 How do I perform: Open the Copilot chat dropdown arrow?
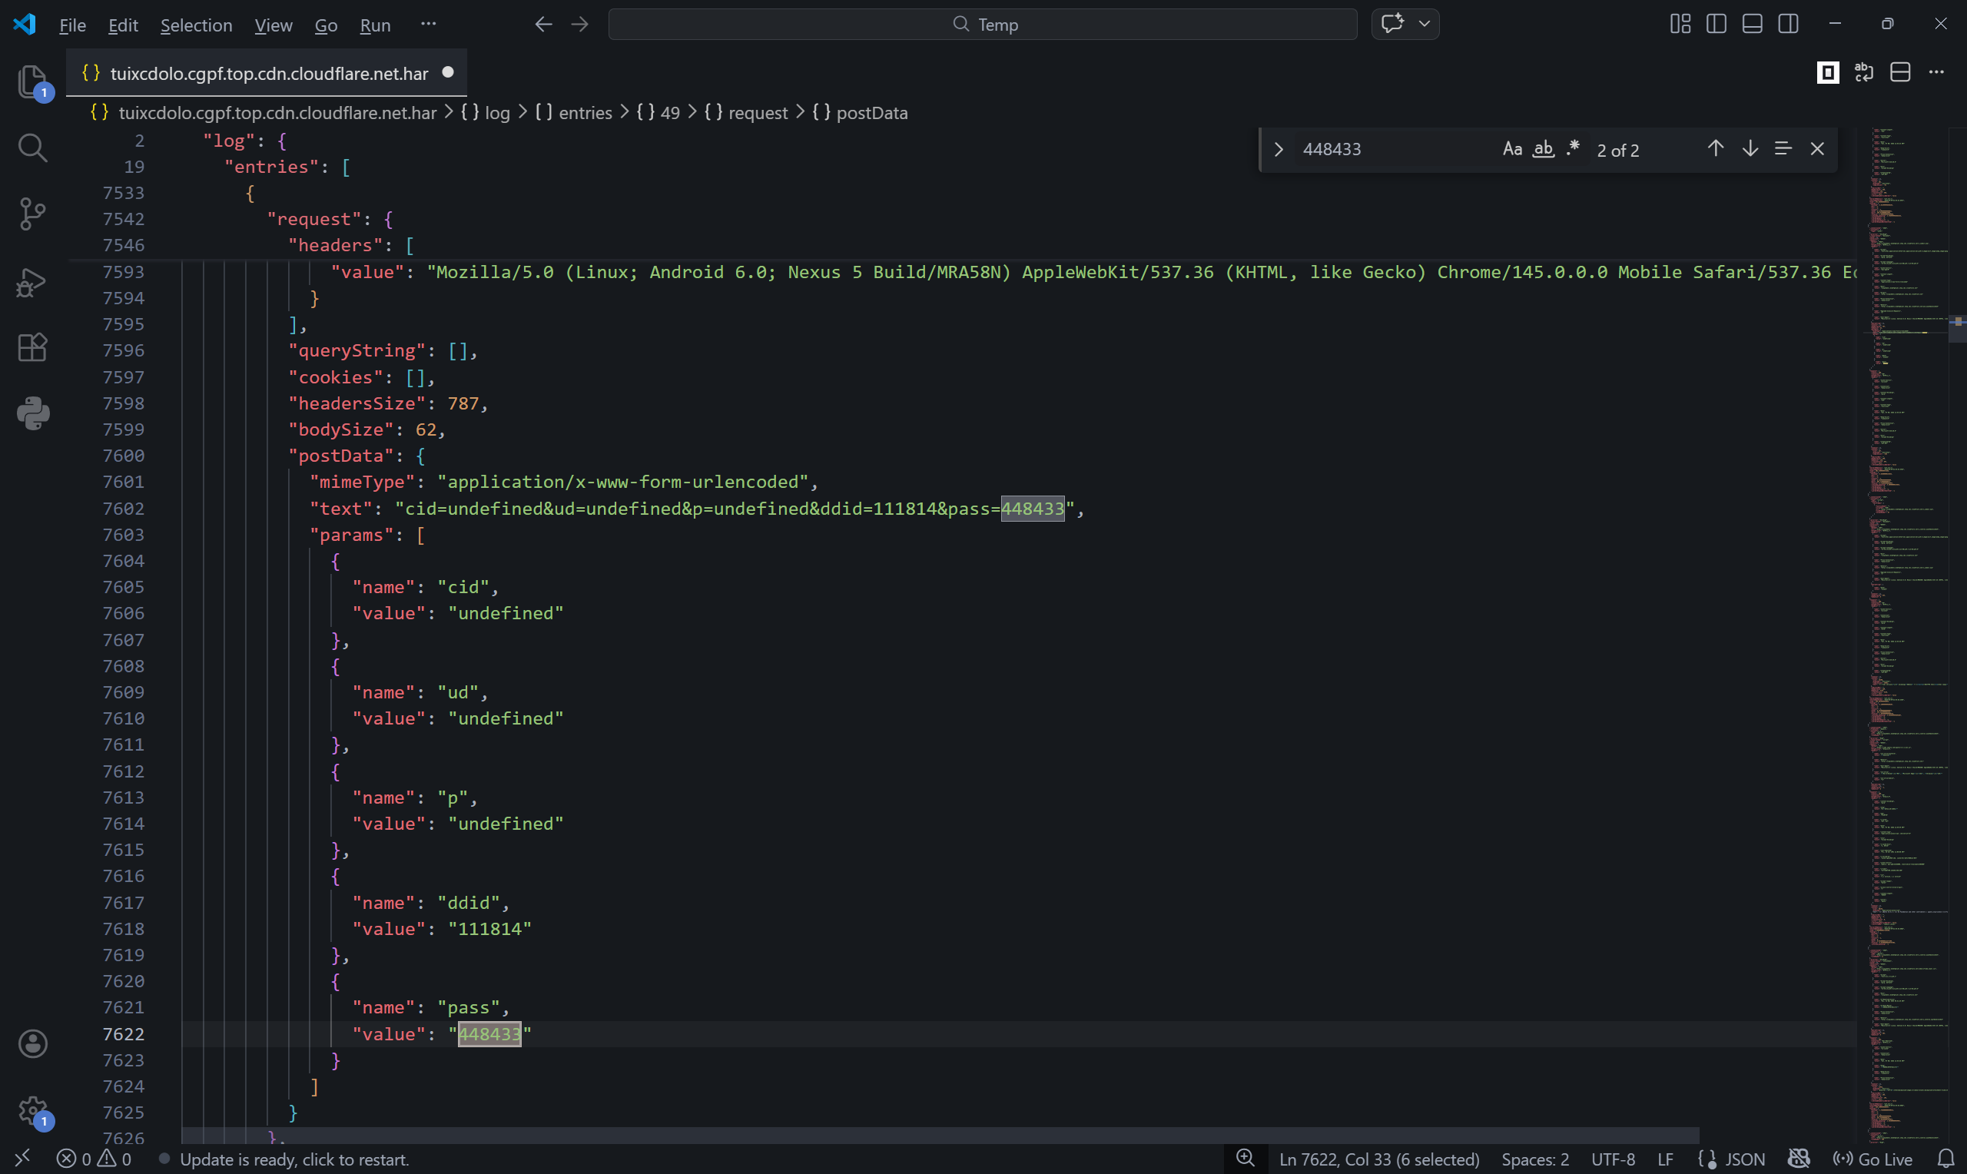tap(1425, 25)
